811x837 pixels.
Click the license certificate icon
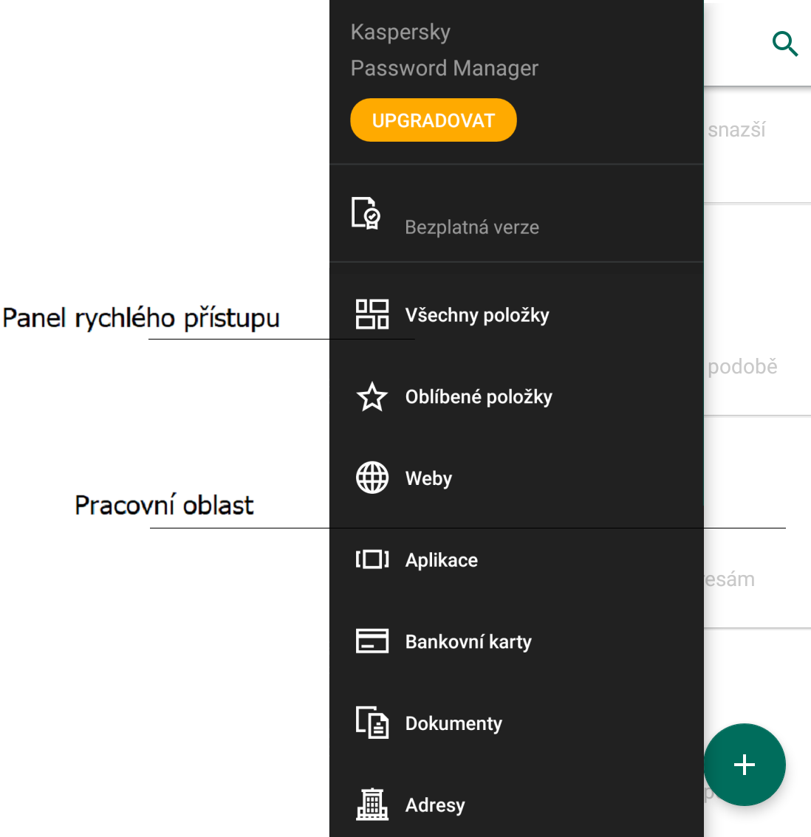(x=366, y=213)
